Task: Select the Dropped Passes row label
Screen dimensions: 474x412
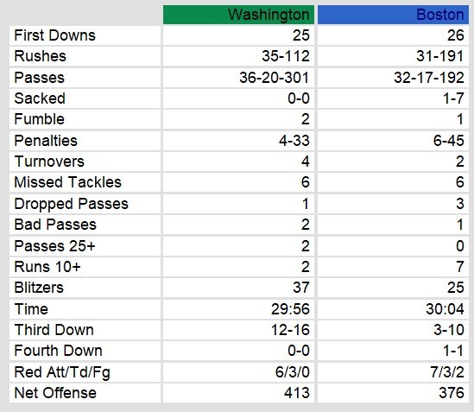Action: [x=72, y=204]
